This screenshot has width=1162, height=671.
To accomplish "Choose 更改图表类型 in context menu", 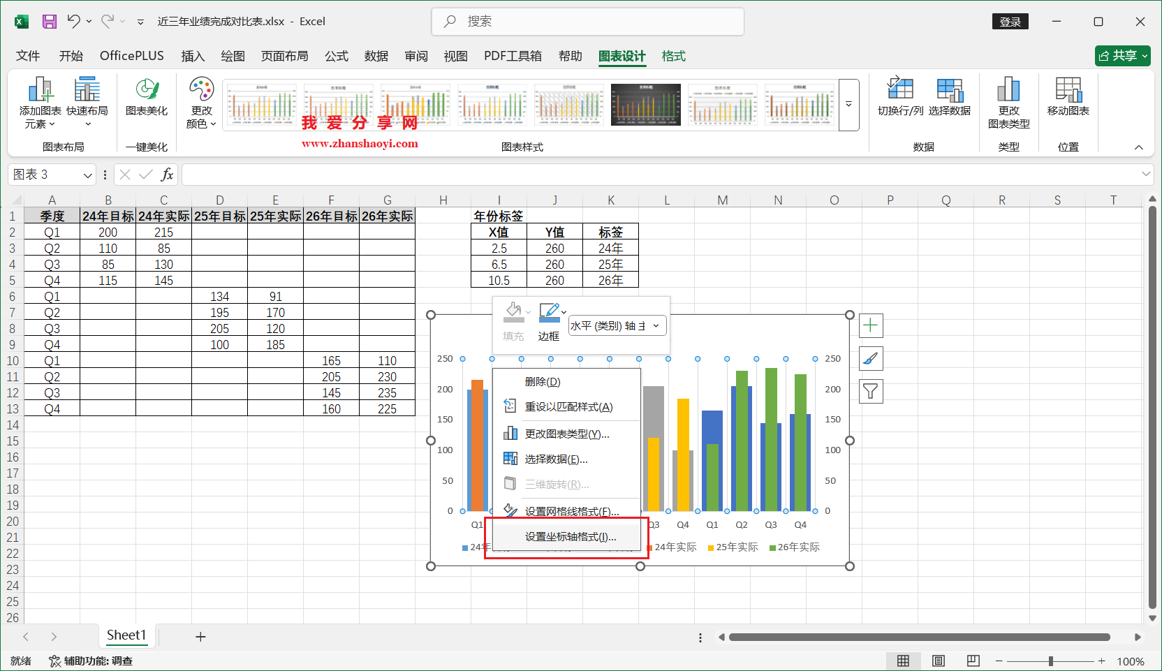I will 566,434.
